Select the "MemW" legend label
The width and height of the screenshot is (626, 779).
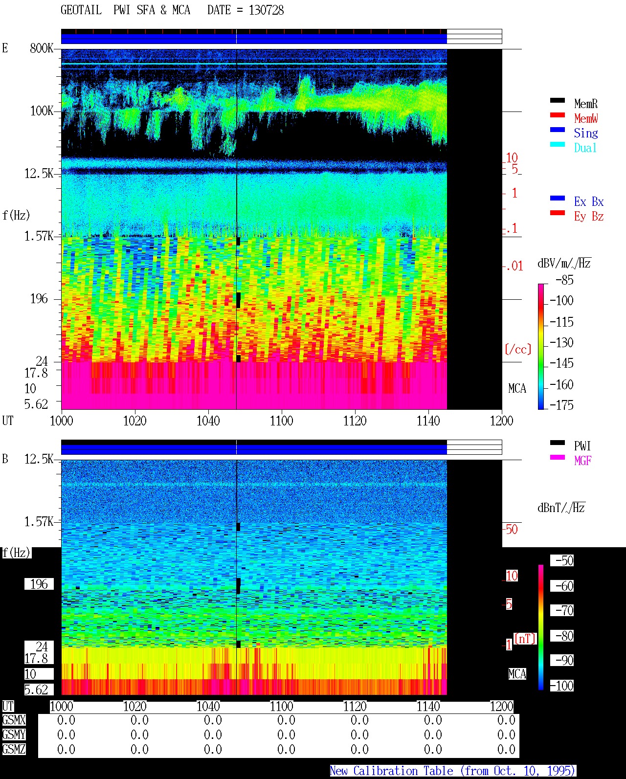(586, 118)
